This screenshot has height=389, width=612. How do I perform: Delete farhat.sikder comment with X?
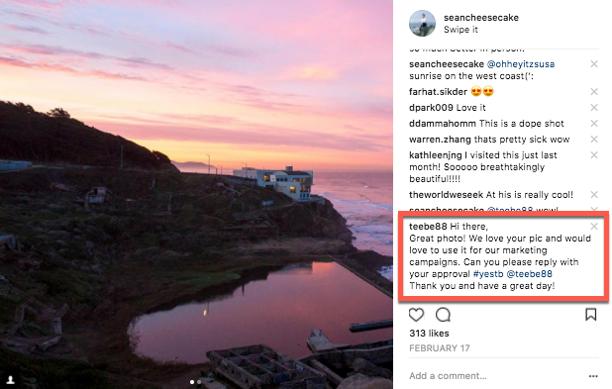pos(594,92)
